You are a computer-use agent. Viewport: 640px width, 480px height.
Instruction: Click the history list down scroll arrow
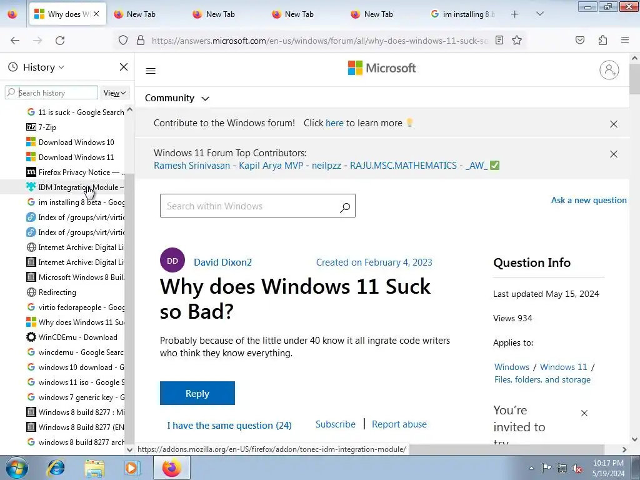(130, 450)
